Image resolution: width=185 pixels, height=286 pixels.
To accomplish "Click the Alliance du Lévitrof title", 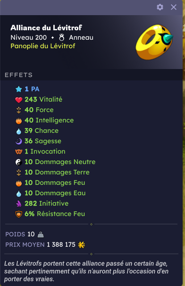I will pyautogui.click(x=46, y=28).
